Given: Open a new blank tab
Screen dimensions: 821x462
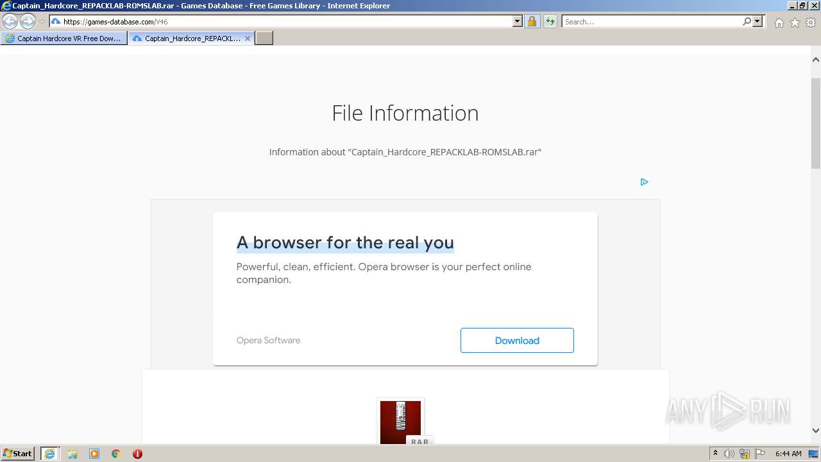Looking at the screenshot, I should click(x=264, y=38).
